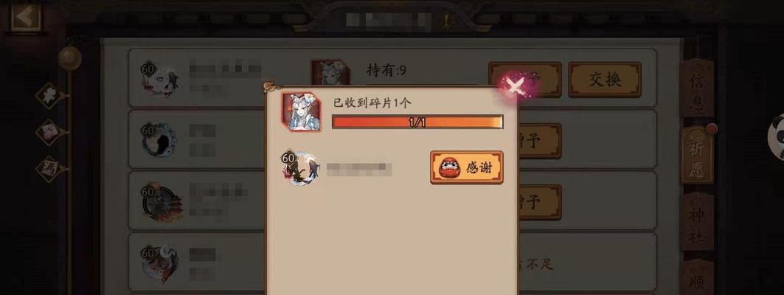Click the received shard shikigami thumbnail

[302, 111]
